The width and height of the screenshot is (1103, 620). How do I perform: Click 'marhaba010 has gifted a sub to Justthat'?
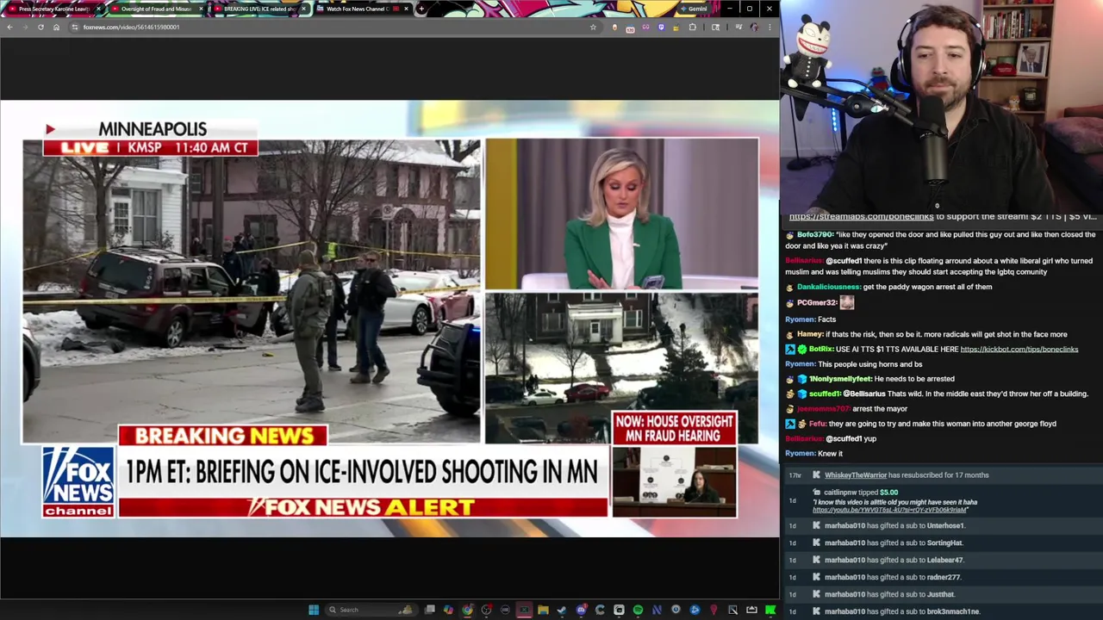890,594
